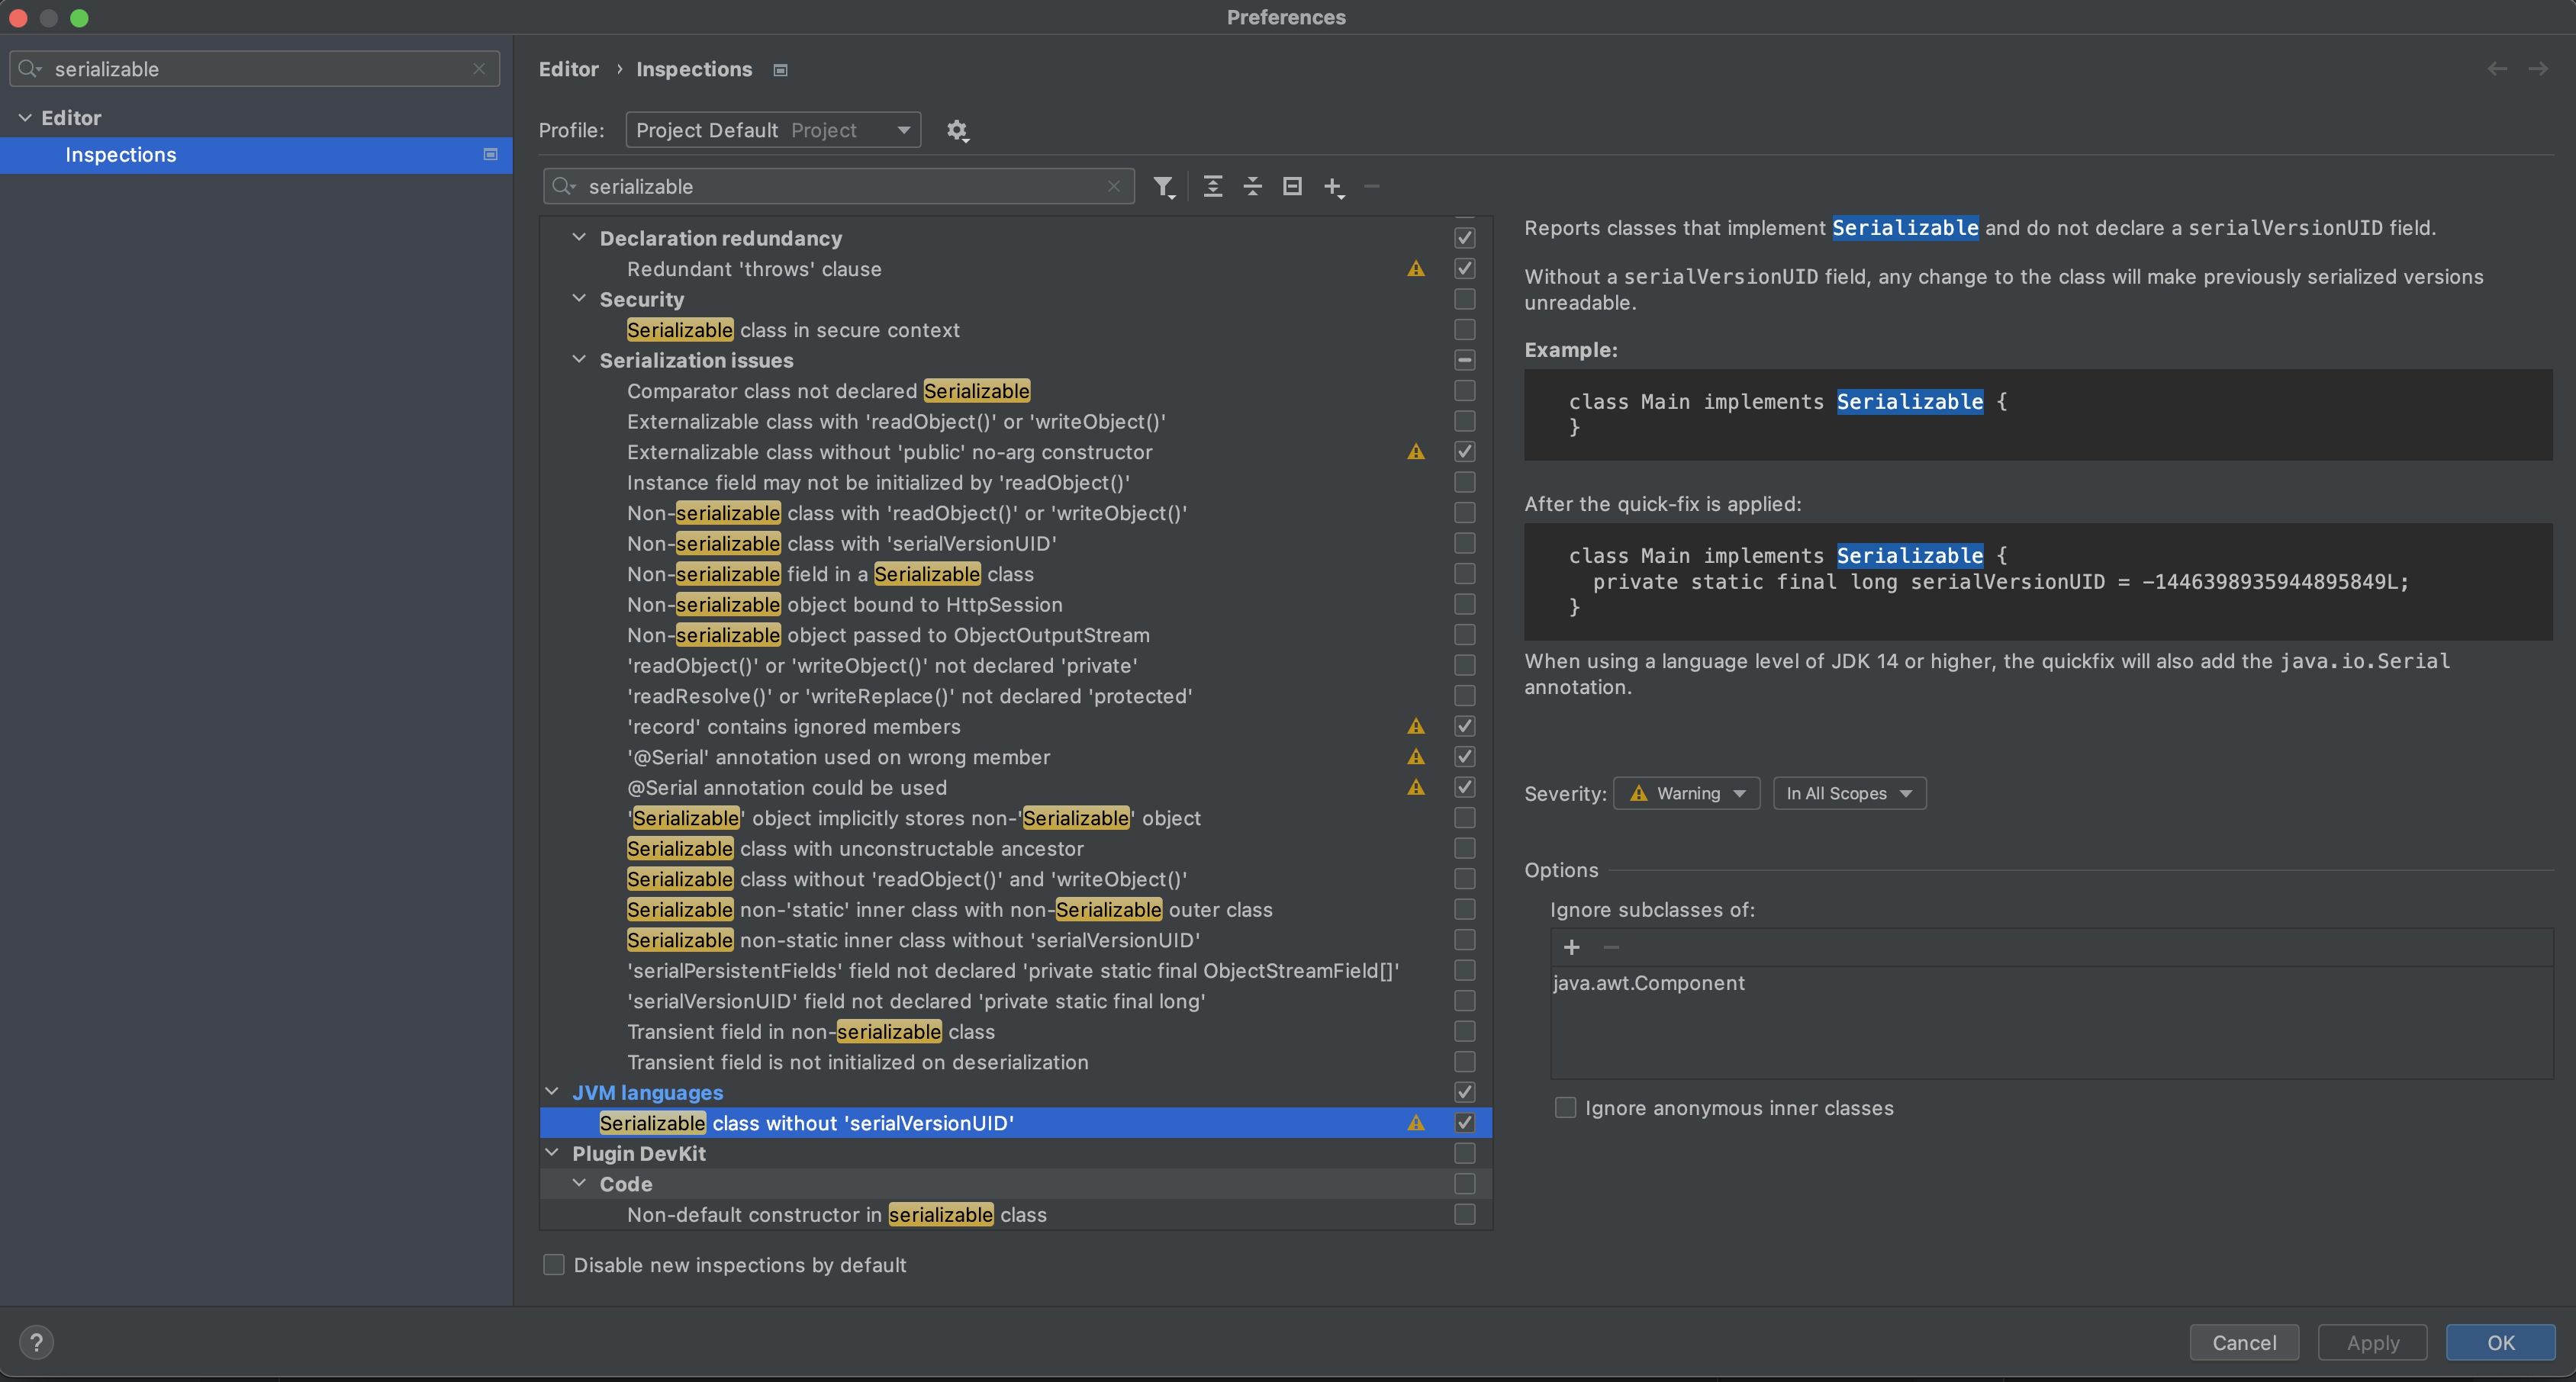Open the Warning severity dropdown
2576x1382 pixels.
point(1686,793)
